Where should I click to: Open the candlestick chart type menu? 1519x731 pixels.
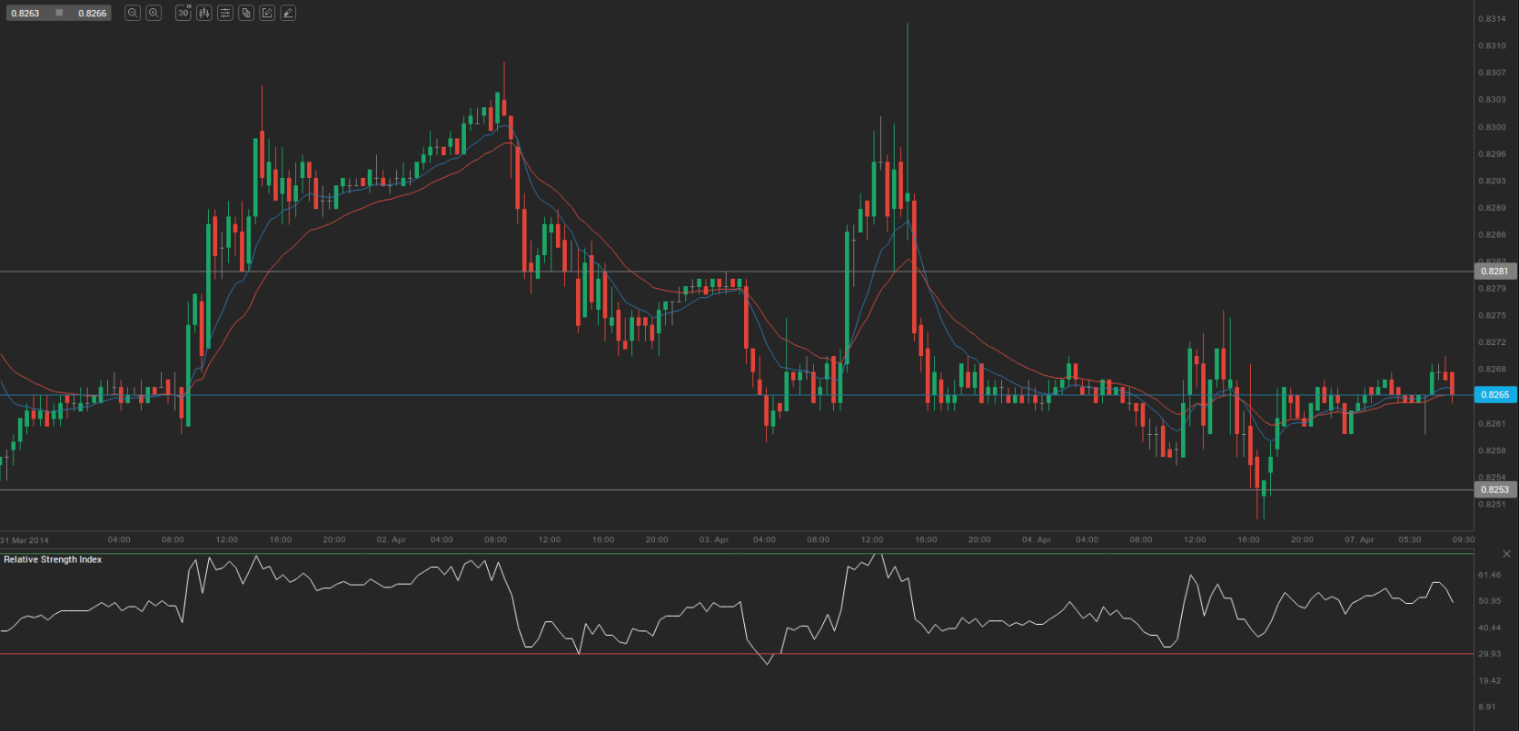[x=204, y=13]
